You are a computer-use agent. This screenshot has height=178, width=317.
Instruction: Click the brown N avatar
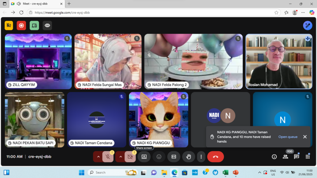[x=228, y=116]
